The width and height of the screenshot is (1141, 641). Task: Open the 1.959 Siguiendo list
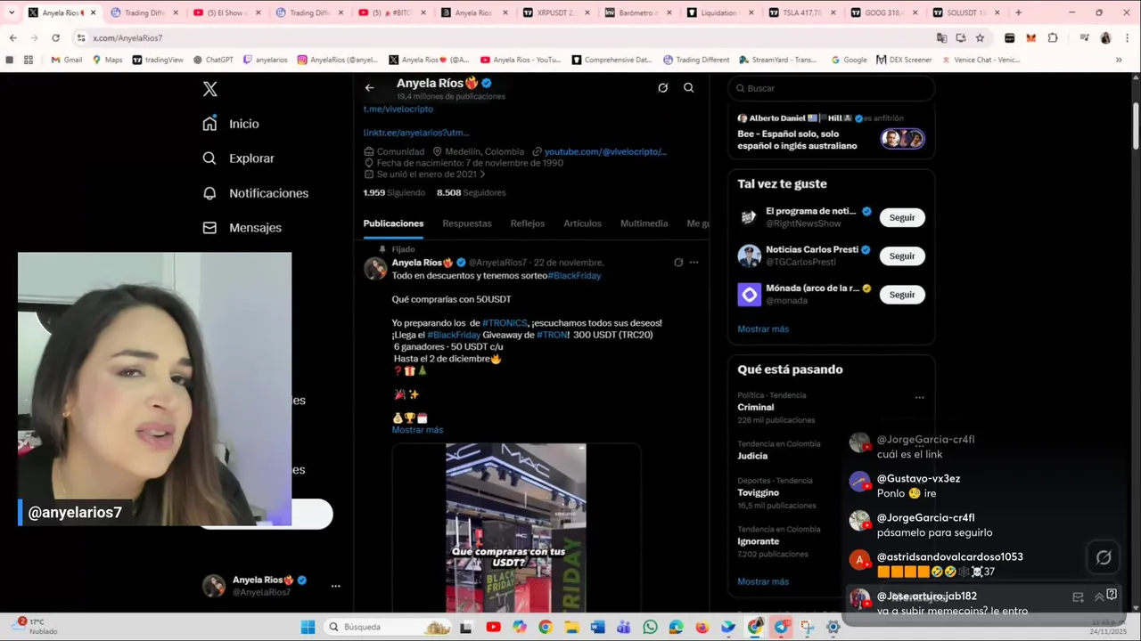[394, 192]
